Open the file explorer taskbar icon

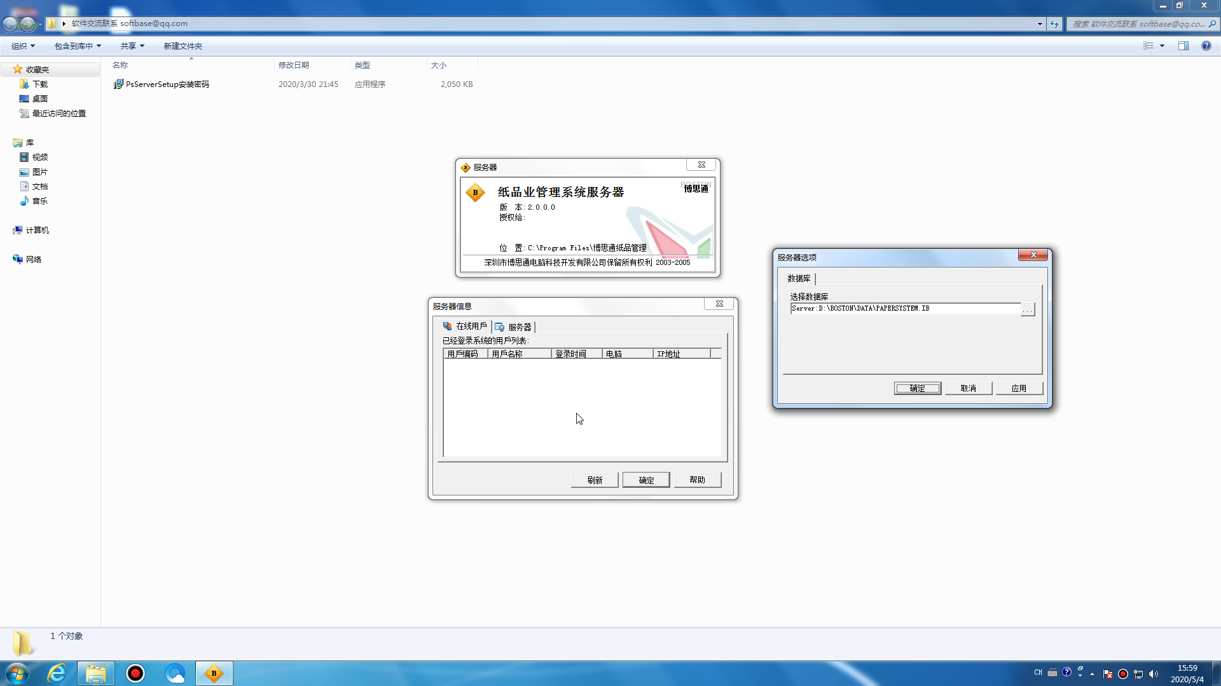(x=96, y=673)
